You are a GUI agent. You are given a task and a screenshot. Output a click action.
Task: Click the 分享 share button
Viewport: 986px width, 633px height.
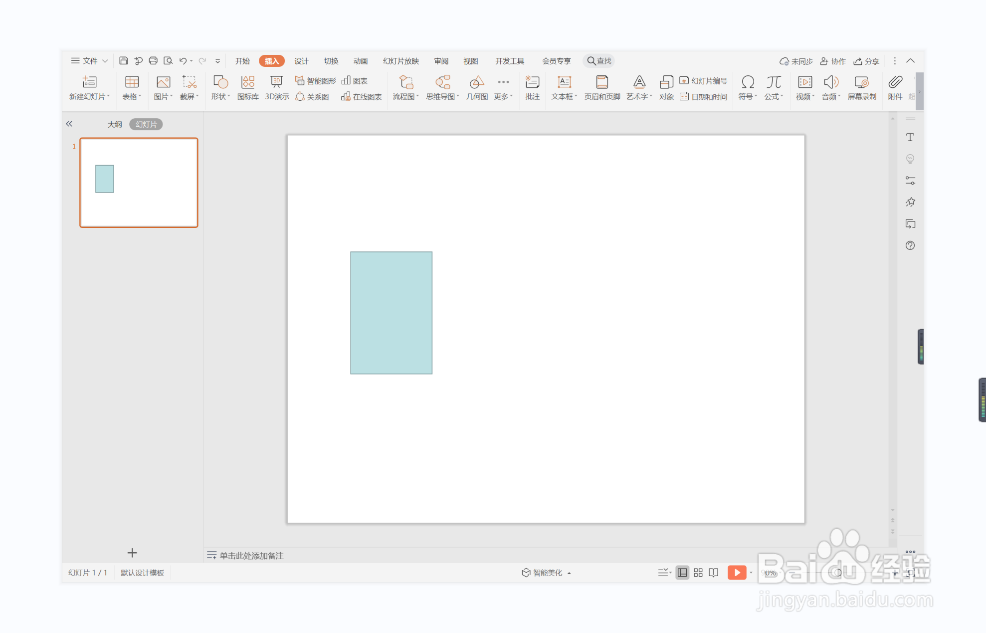click(x=866, y=61)
